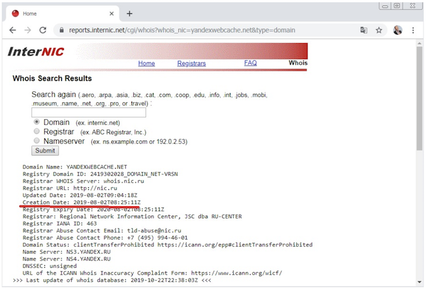Image resolution: width=426 pixels, height=289 pixels.
Task: Click the address bar URL
Action: tap(182, 30)
